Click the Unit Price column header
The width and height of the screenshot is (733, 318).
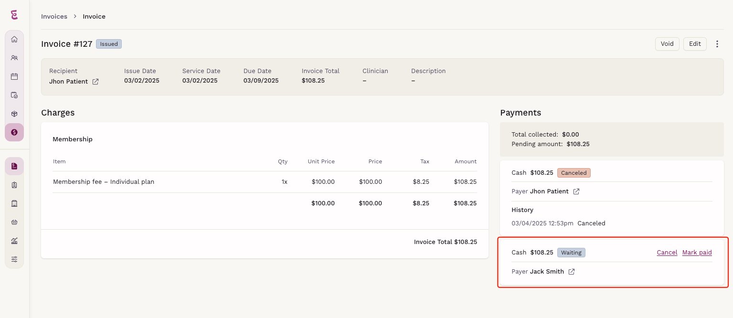(x=321, y=161)
